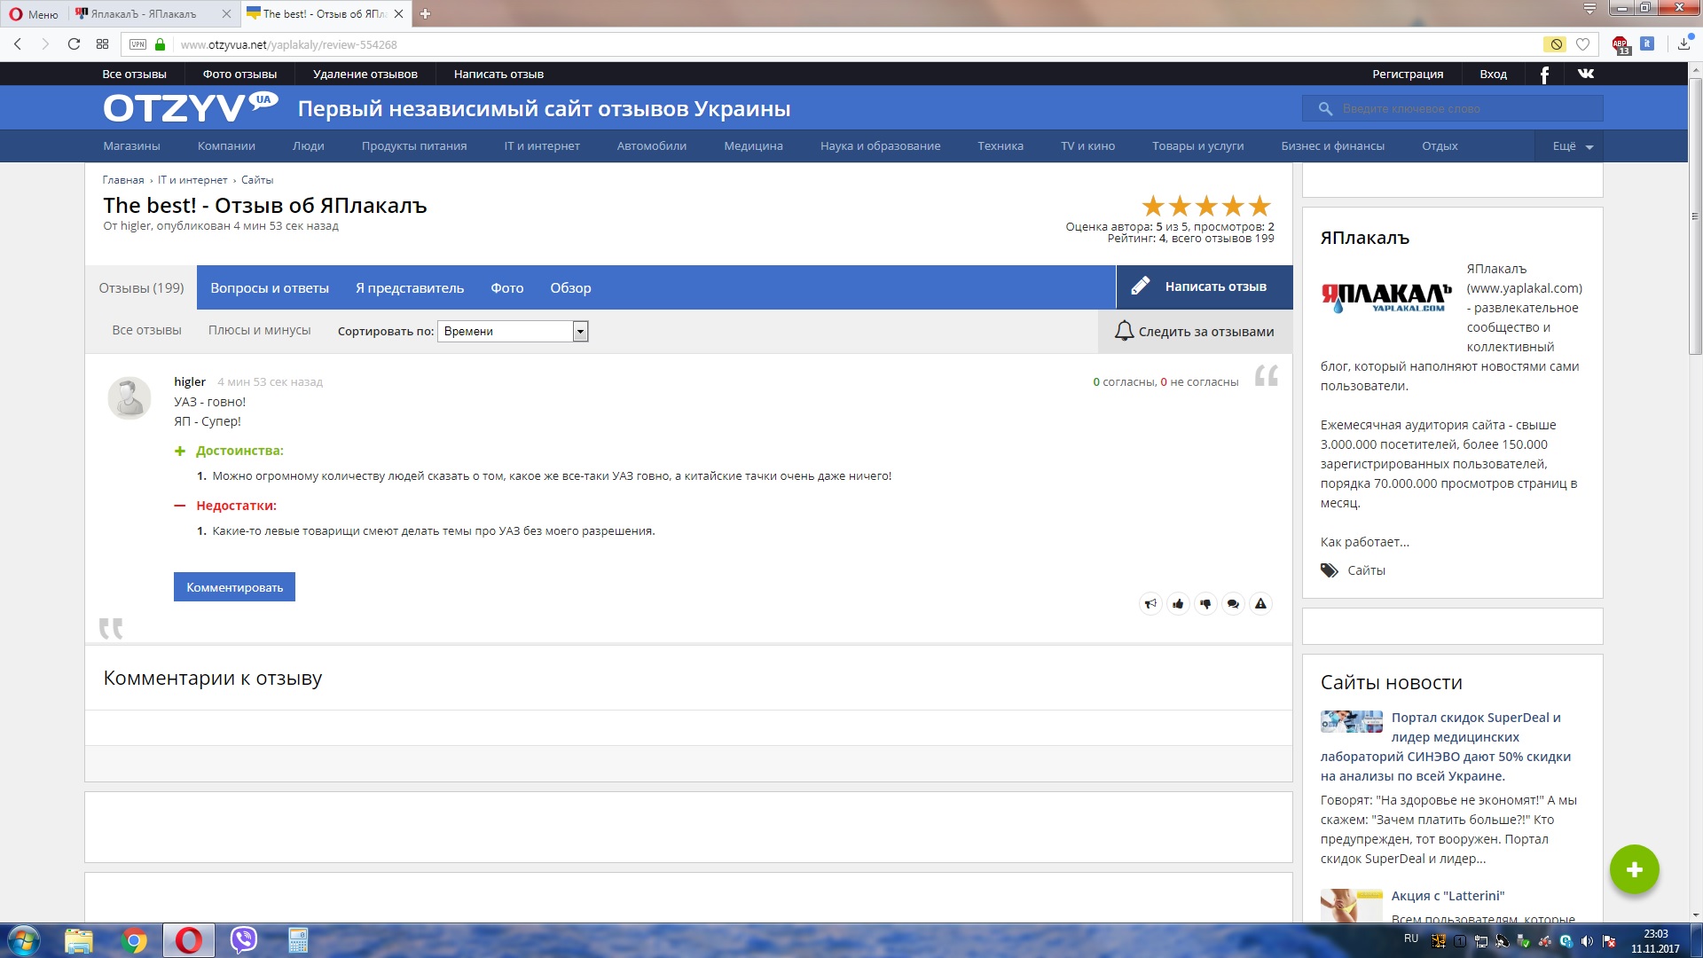1703x958 pixels.
Task: Switch to the Обзор tab
Action: (570, 288)
